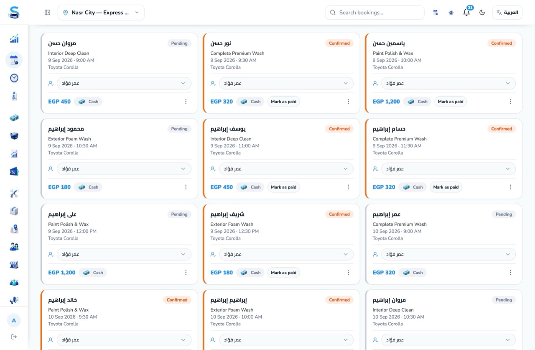
Task: Click Pending status on مروان حسن card
Action: pos(179,43)
